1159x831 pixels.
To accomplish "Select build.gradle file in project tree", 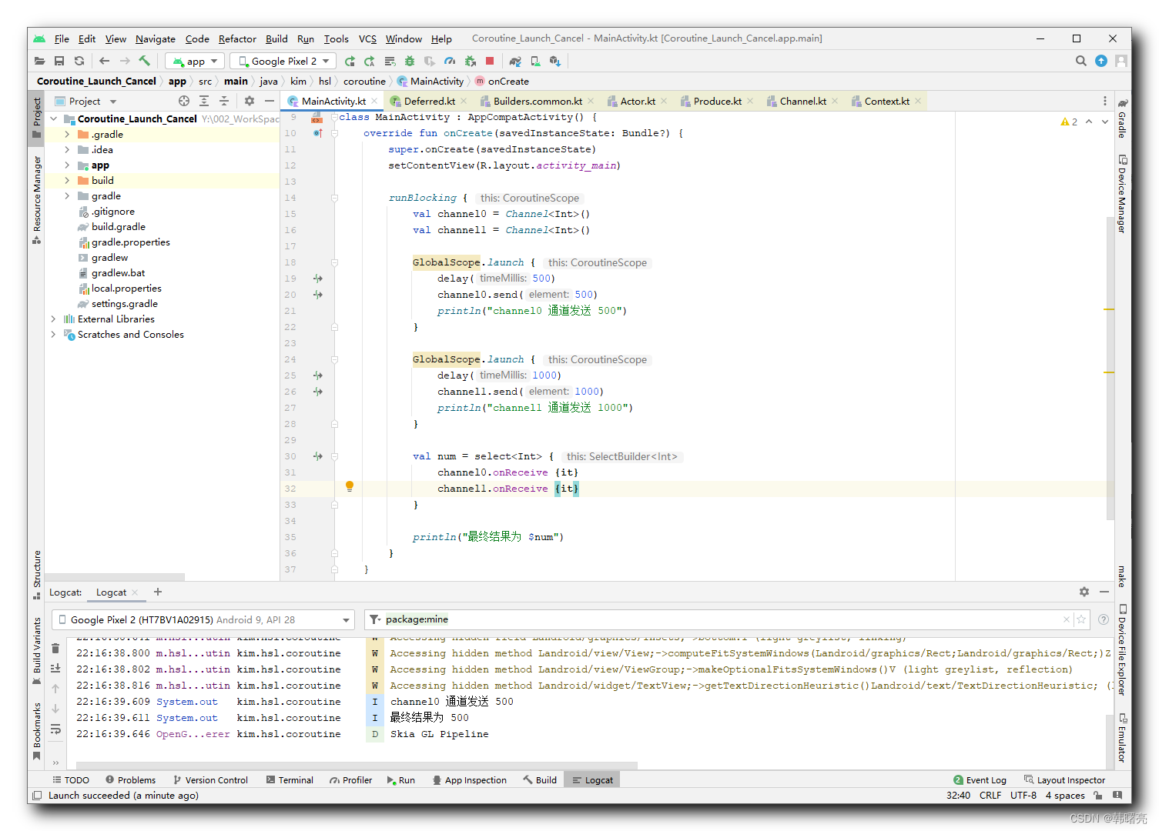I will click(118, 227).
